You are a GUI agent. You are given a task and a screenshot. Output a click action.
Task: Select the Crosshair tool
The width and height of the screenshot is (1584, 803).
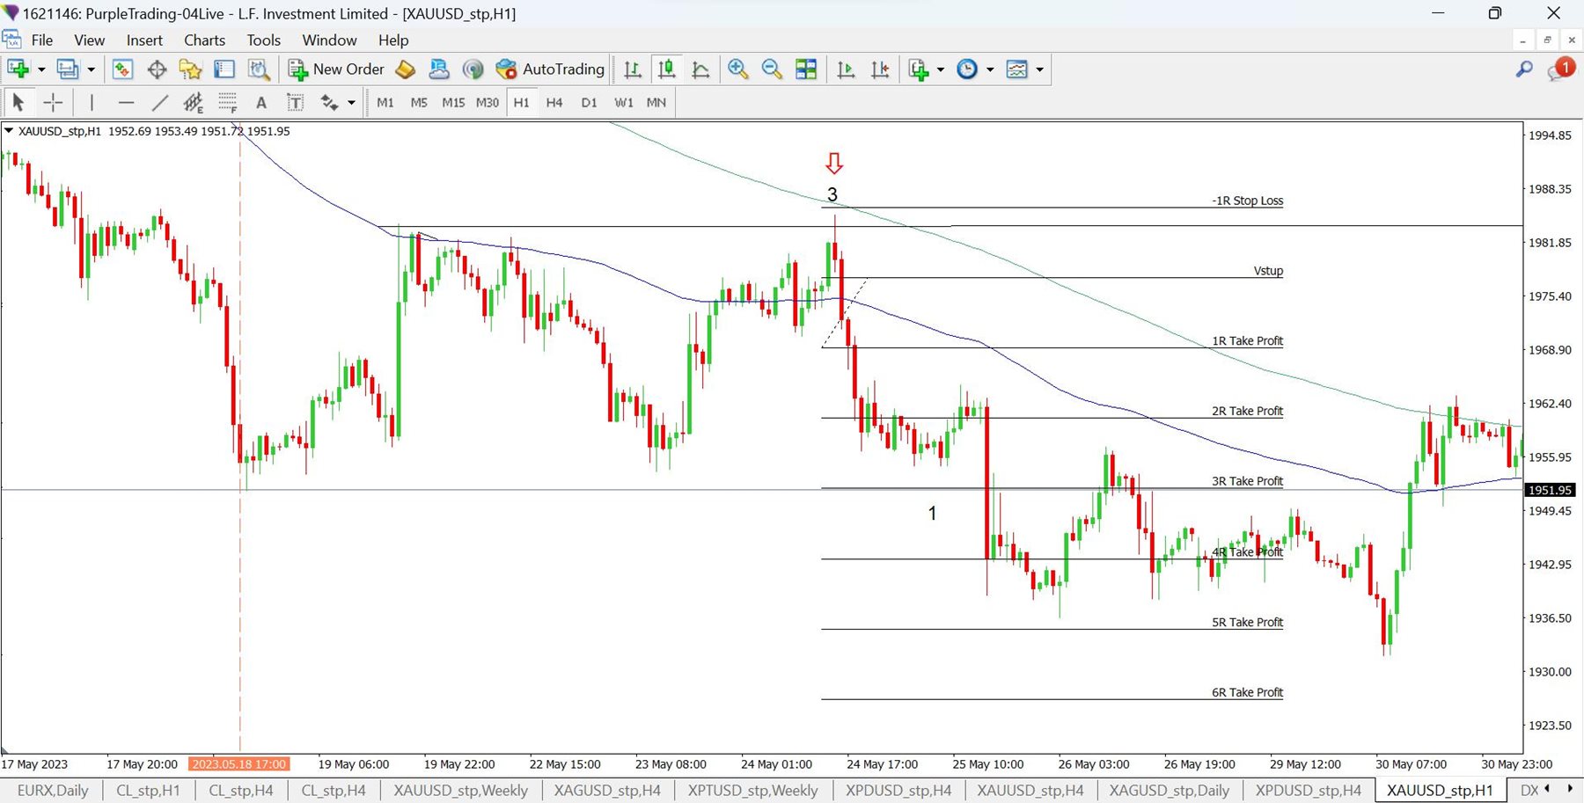click(53, 103)
